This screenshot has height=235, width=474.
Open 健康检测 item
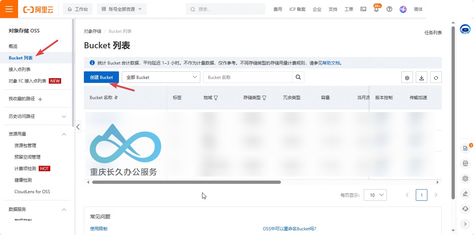pos(23,180)
